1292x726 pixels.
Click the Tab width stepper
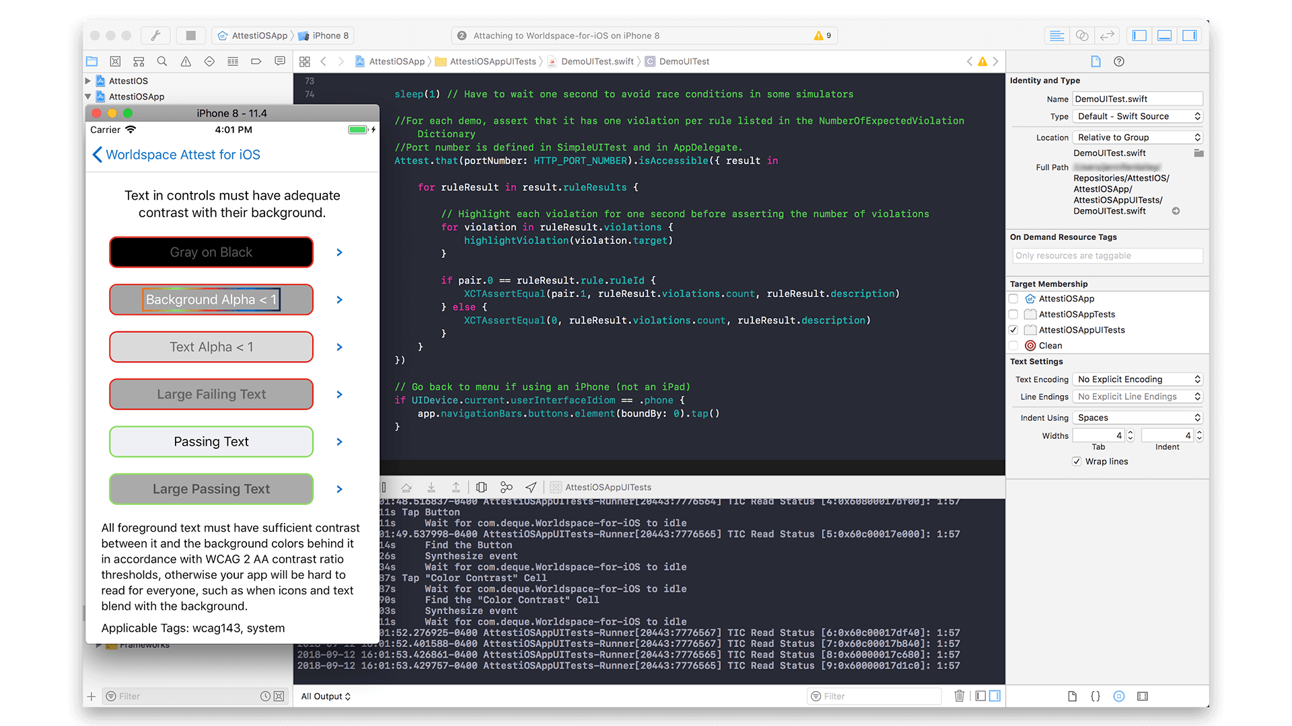click(1130, 436)
